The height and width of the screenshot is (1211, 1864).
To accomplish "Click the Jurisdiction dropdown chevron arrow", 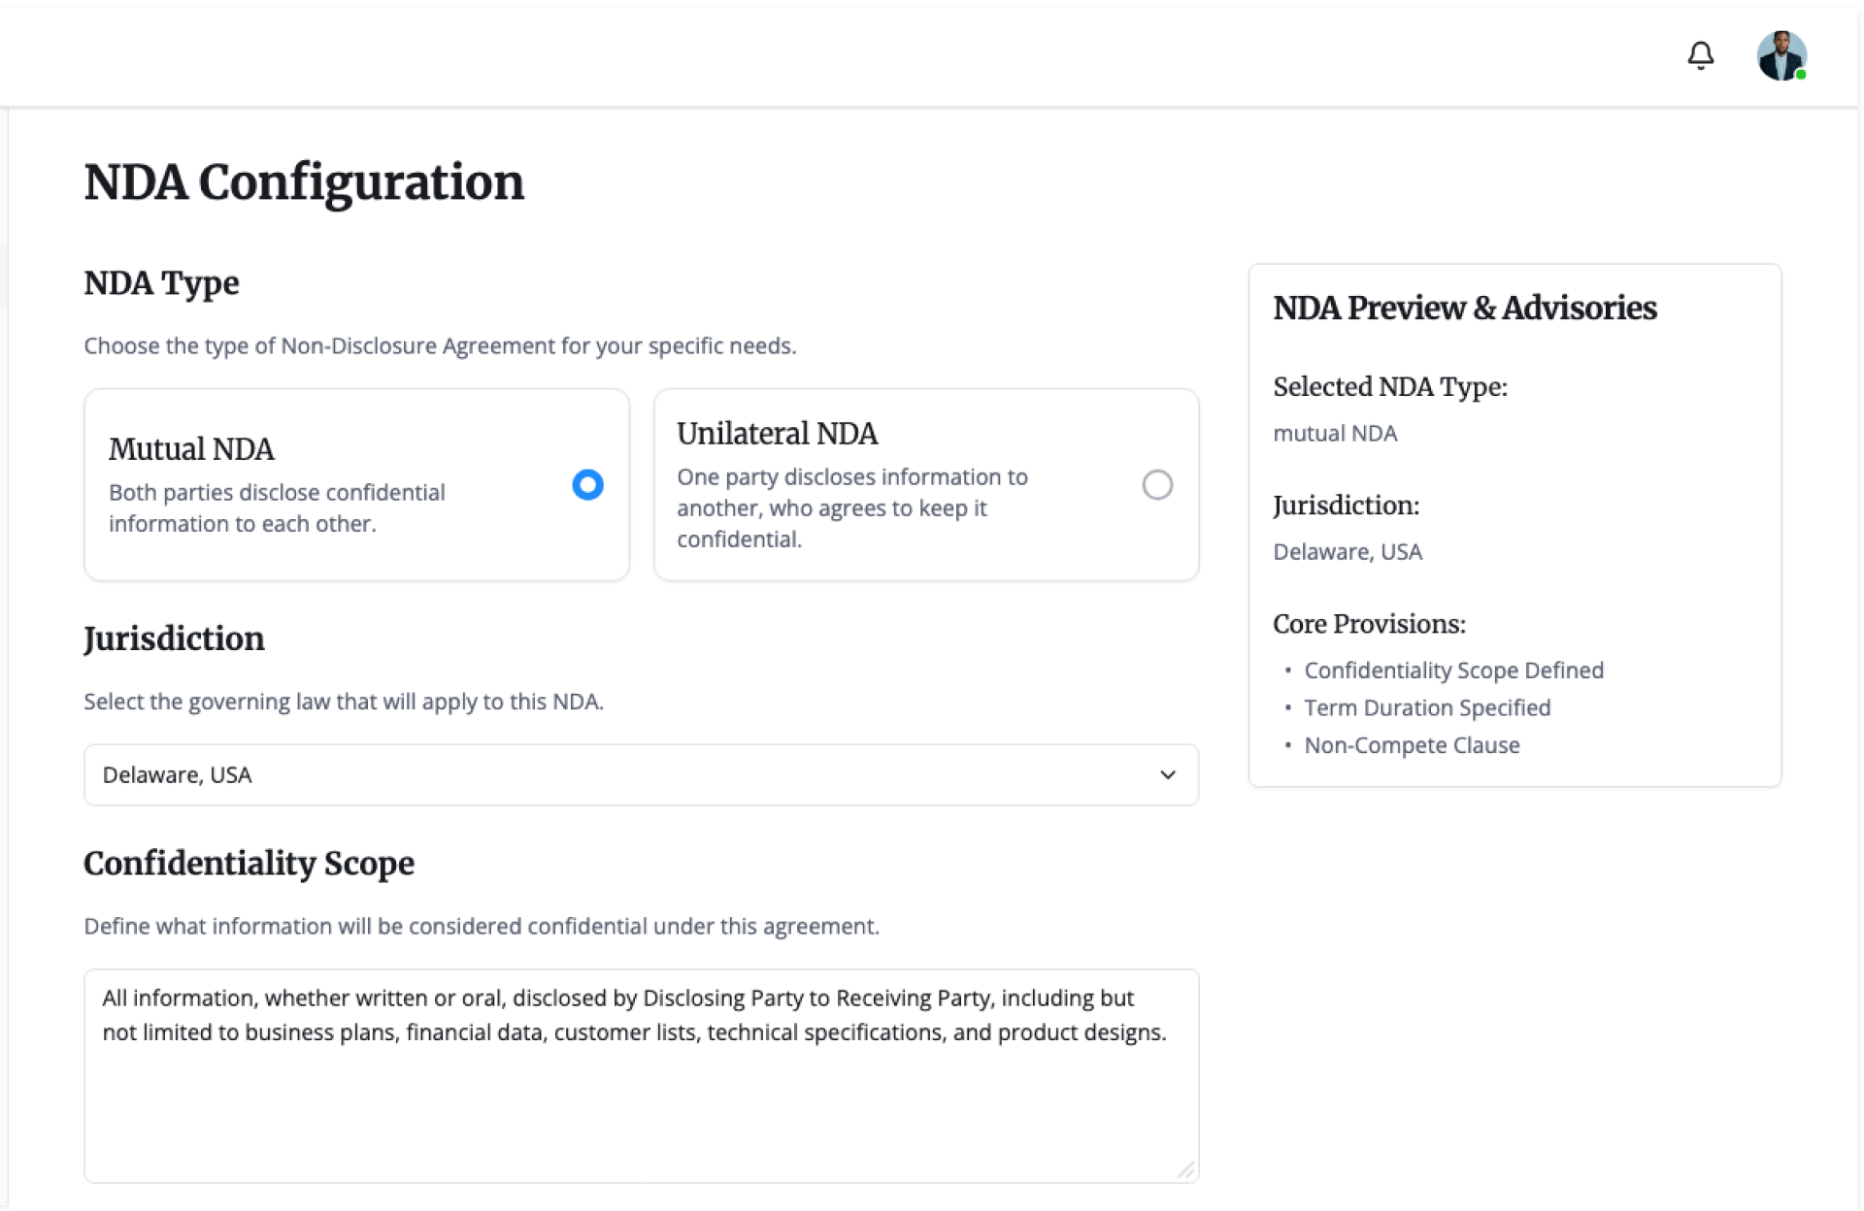I will tap(1167, 774).
